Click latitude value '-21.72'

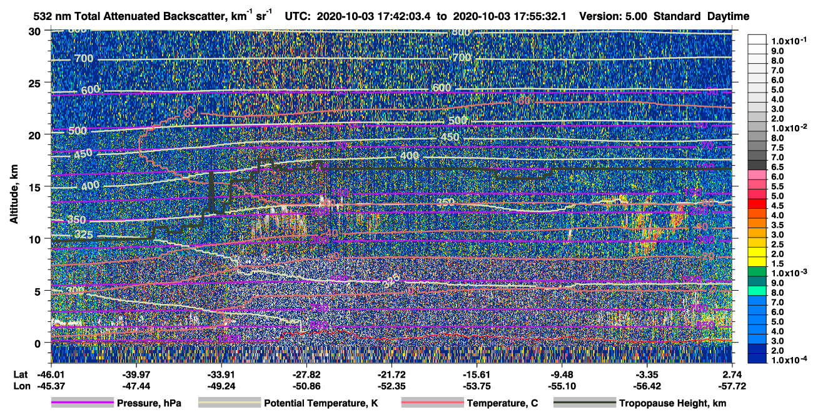coord(391,374)
